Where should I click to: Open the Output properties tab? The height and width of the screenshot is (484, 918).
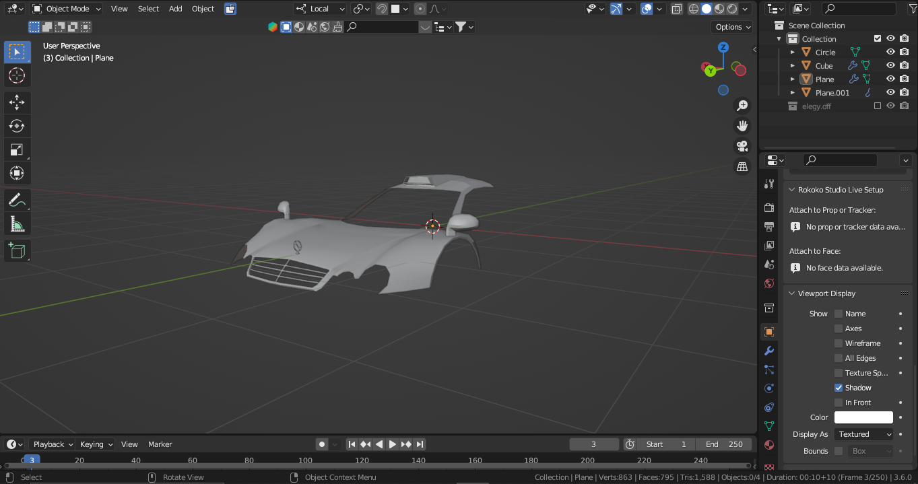(769, 226)
